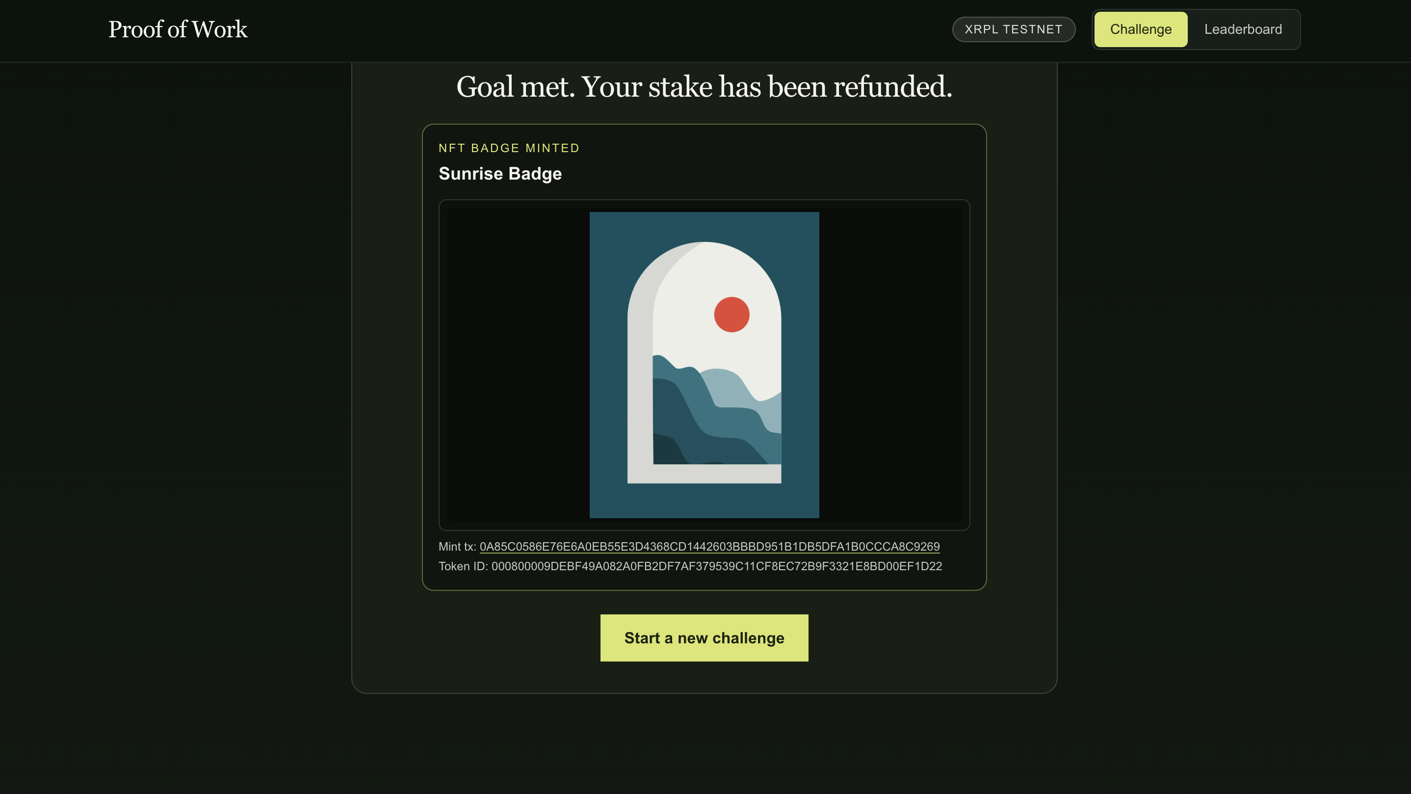Click black area right of badge artwork
This screenshot has width=1411, height=794.
(x=890, y=365)
